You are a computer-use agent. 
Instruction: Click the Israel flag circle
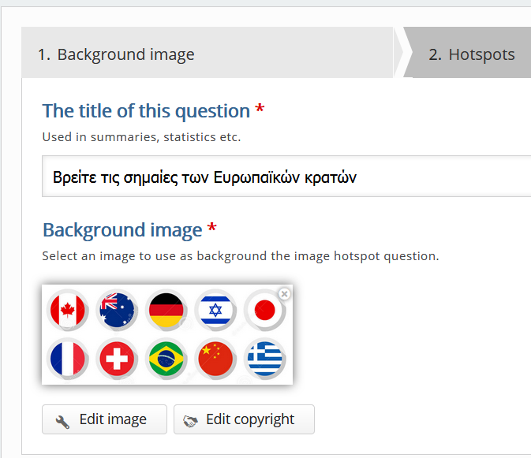pos(215,310)
